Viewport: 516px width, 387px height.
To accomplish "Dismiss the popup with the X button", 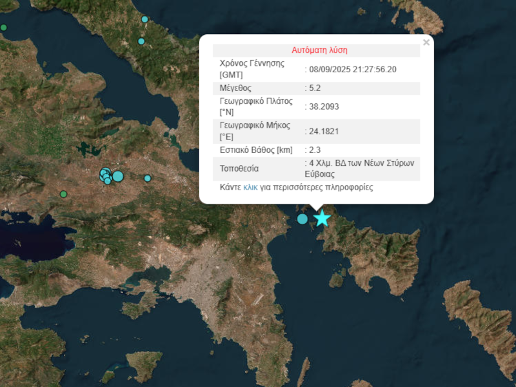I will click(426, 43).
